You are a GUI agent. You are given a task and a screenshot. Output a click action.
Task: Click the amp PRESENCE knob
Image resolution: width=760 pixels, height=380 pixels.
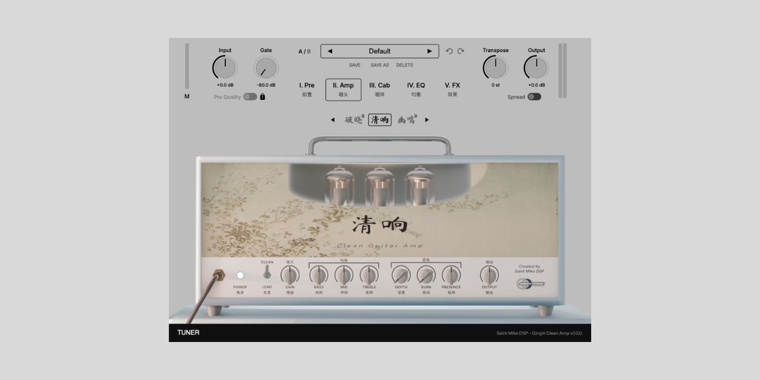[451, 275]
